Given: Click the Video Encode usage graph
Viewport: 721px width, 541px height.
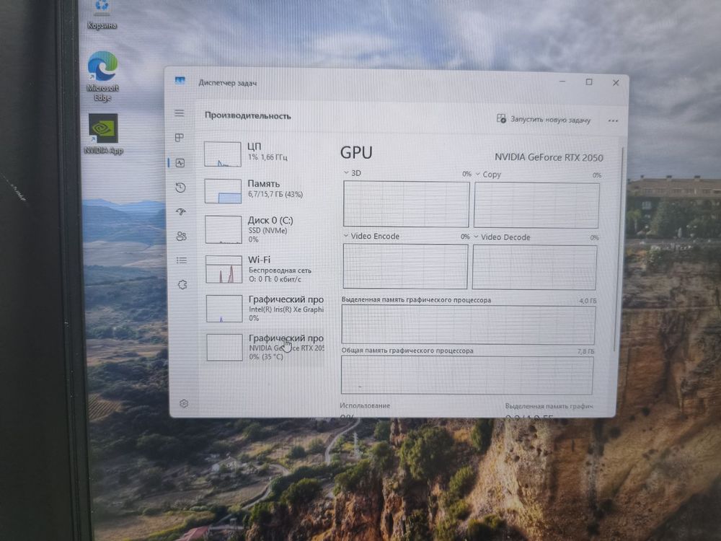Looking at the screenshot, I should click(x=405, y=266).
